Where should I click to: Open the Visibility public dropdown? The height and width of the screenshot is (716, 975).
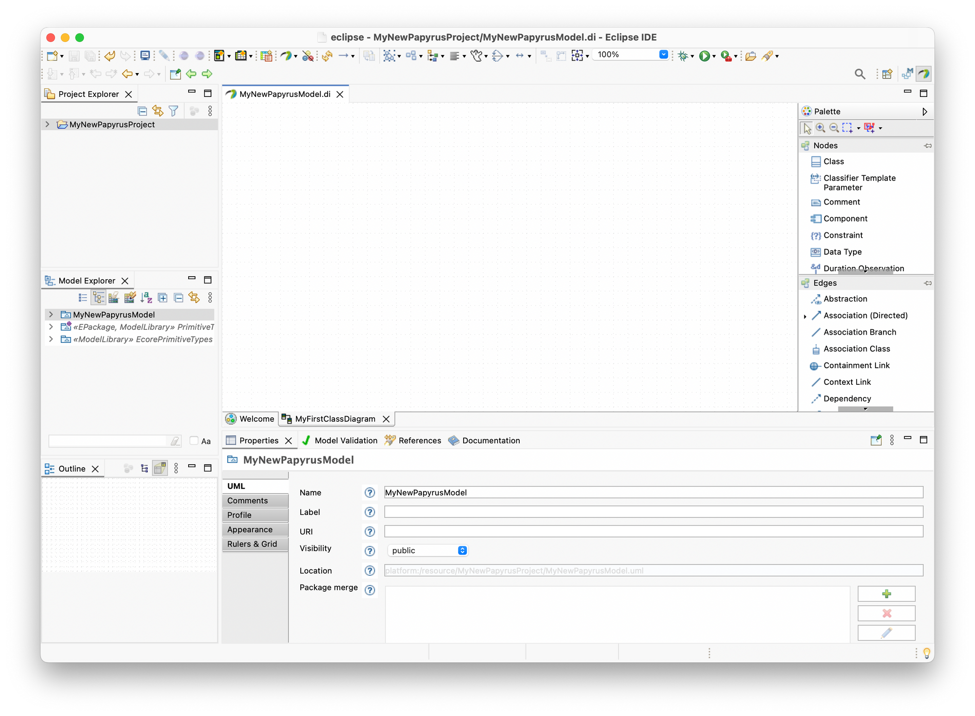click(x=428, y=550)
